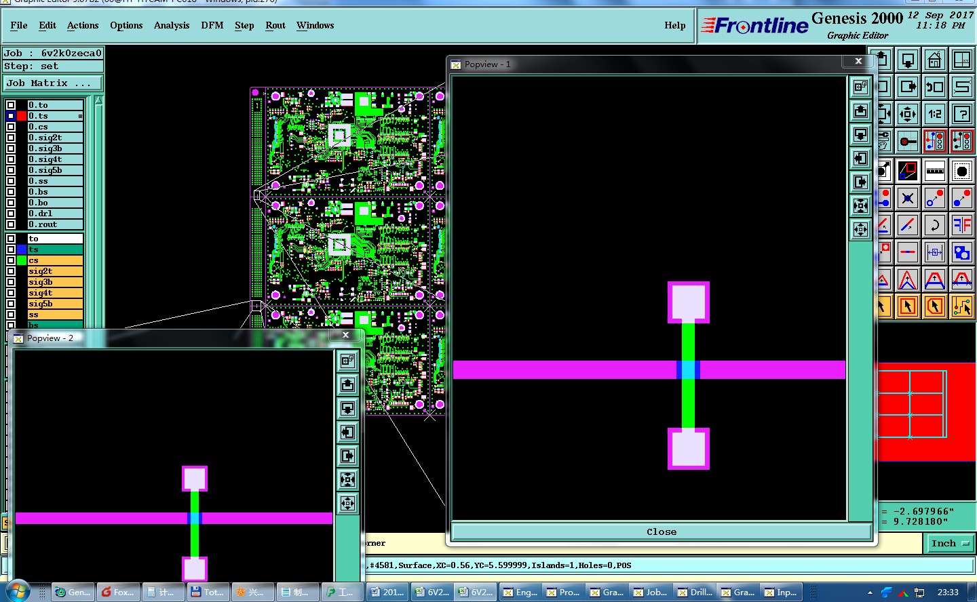
Task: Click Popview-1 pan up icon
Action: (x=860, y=111)
